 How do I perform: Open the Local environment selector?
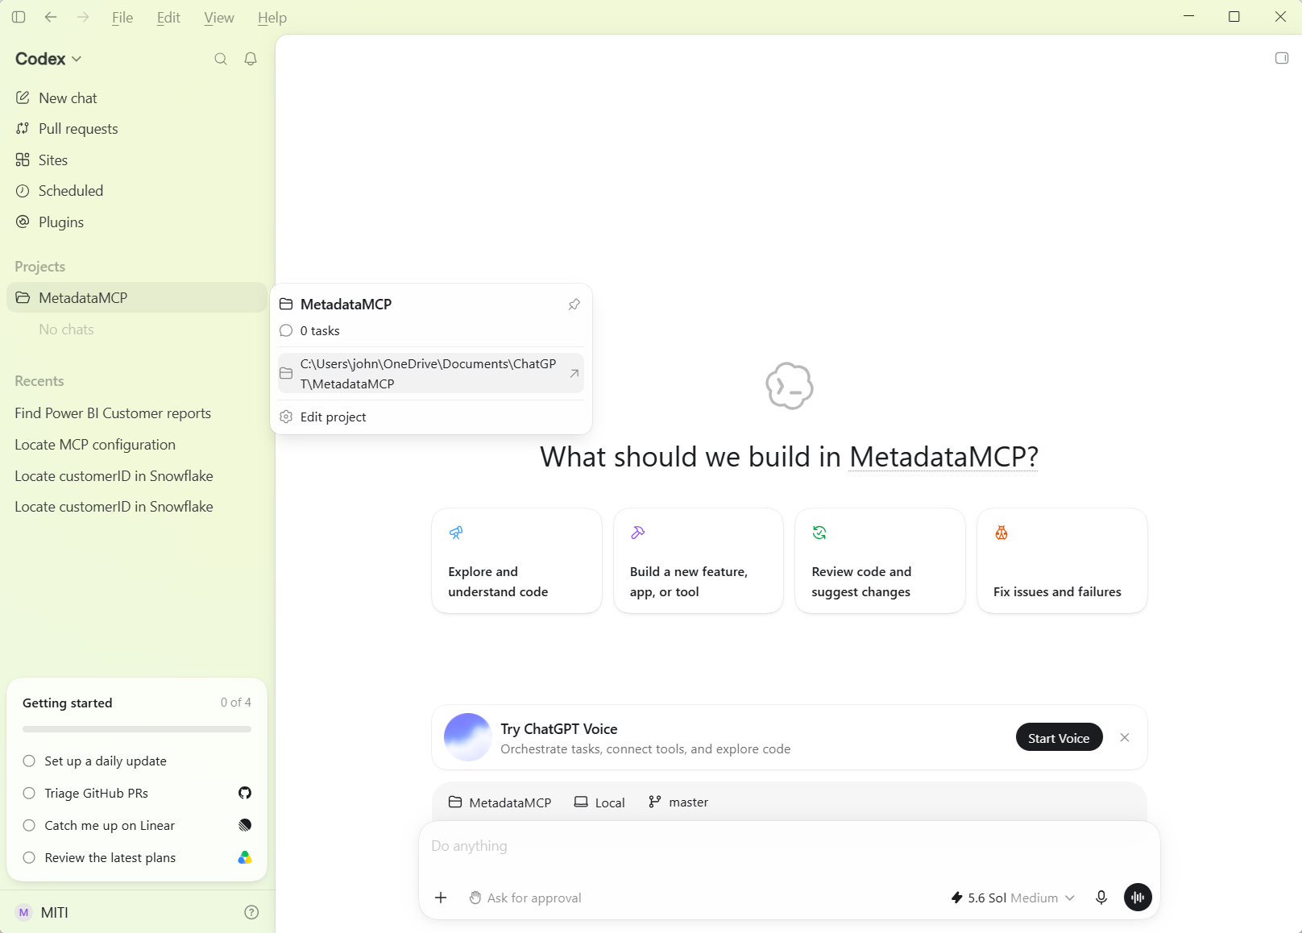[599, 802]
